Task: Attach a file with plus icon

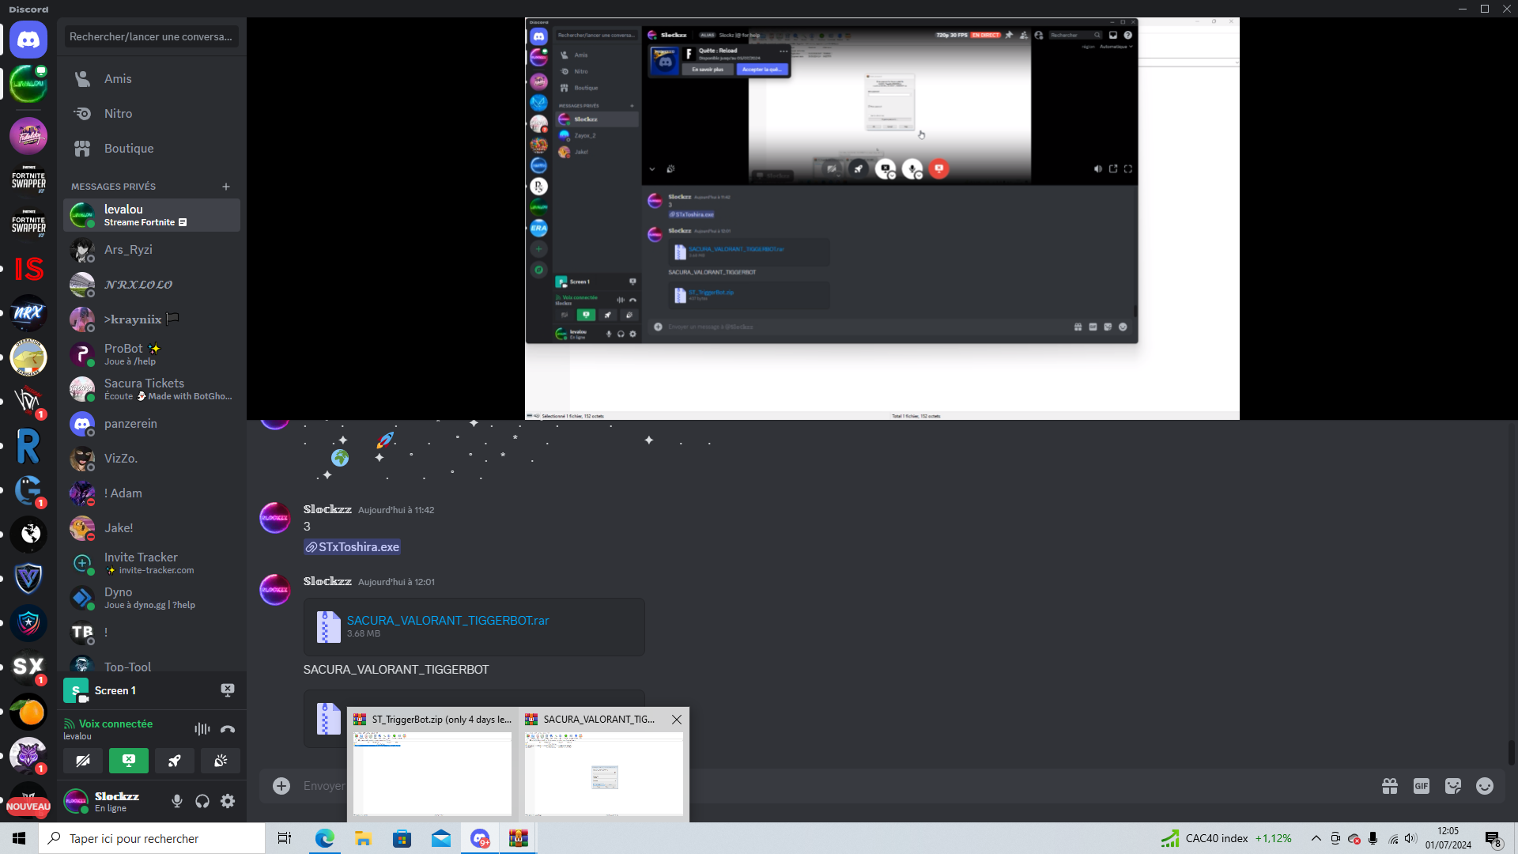Action: [281, 786]
